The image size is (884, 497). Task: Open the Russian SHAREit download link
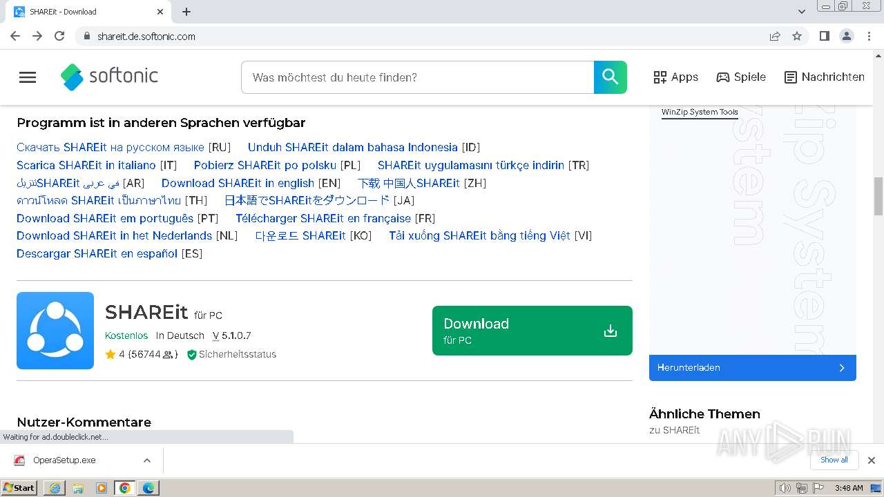pyautogui.click(x=110, y=147)
